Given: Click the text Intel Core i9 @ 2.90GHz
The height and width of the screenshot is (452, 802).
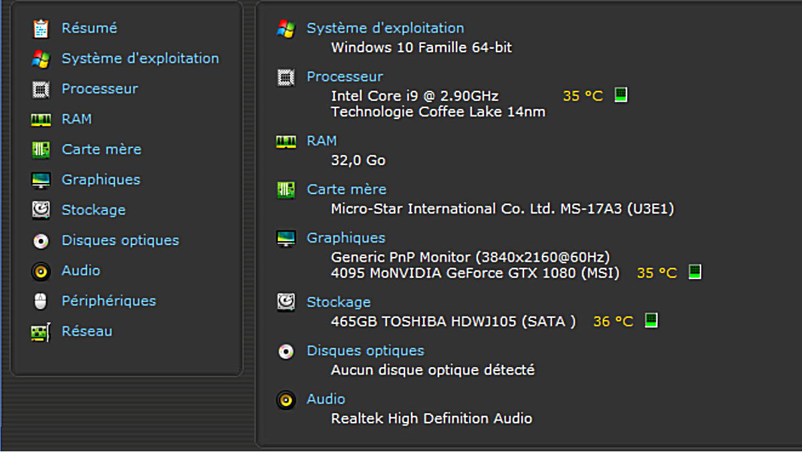Looking at the screenshot, I should point(415,96).
